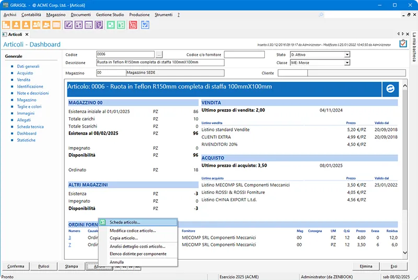Click the orange person icon beside the bar-chart icon

16,25
